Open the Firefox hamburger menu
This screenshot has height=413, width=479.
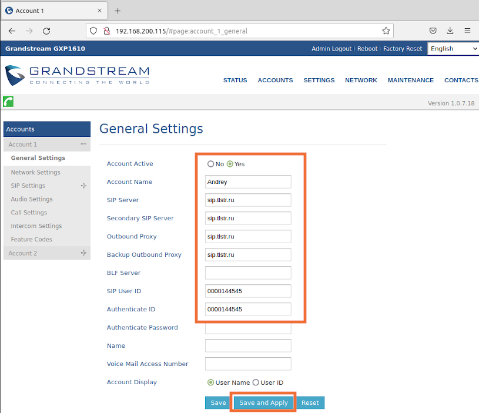(467, 31)
